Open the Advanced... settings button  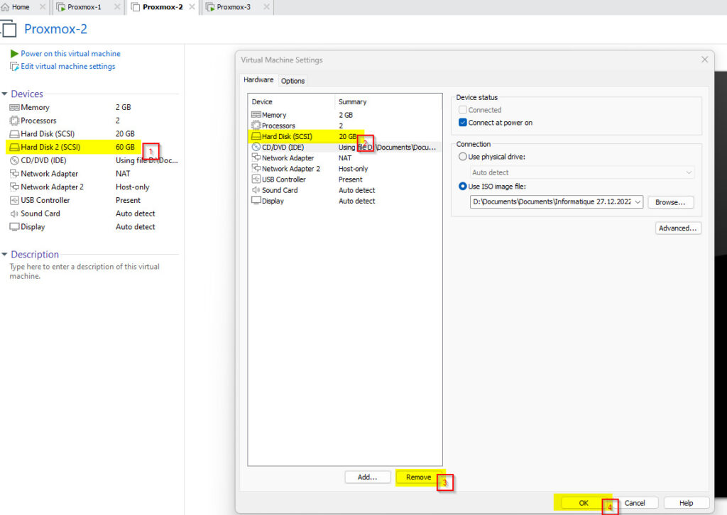[677, 228]
